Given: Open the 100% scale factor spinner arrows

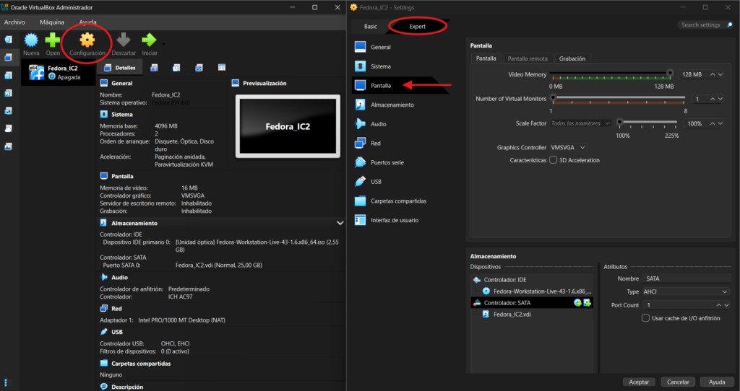Looking at the screenshot, I should 716,123.
